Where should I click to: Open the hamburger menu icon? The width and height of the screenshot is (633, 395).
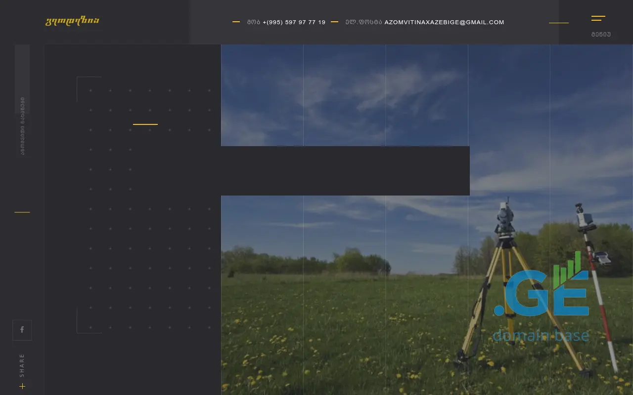[x=598, y=18]
